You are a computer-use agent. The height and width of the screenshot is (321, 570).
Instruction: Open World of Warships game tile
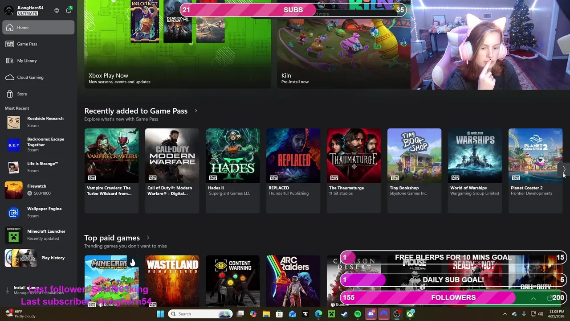click(475, 170)
